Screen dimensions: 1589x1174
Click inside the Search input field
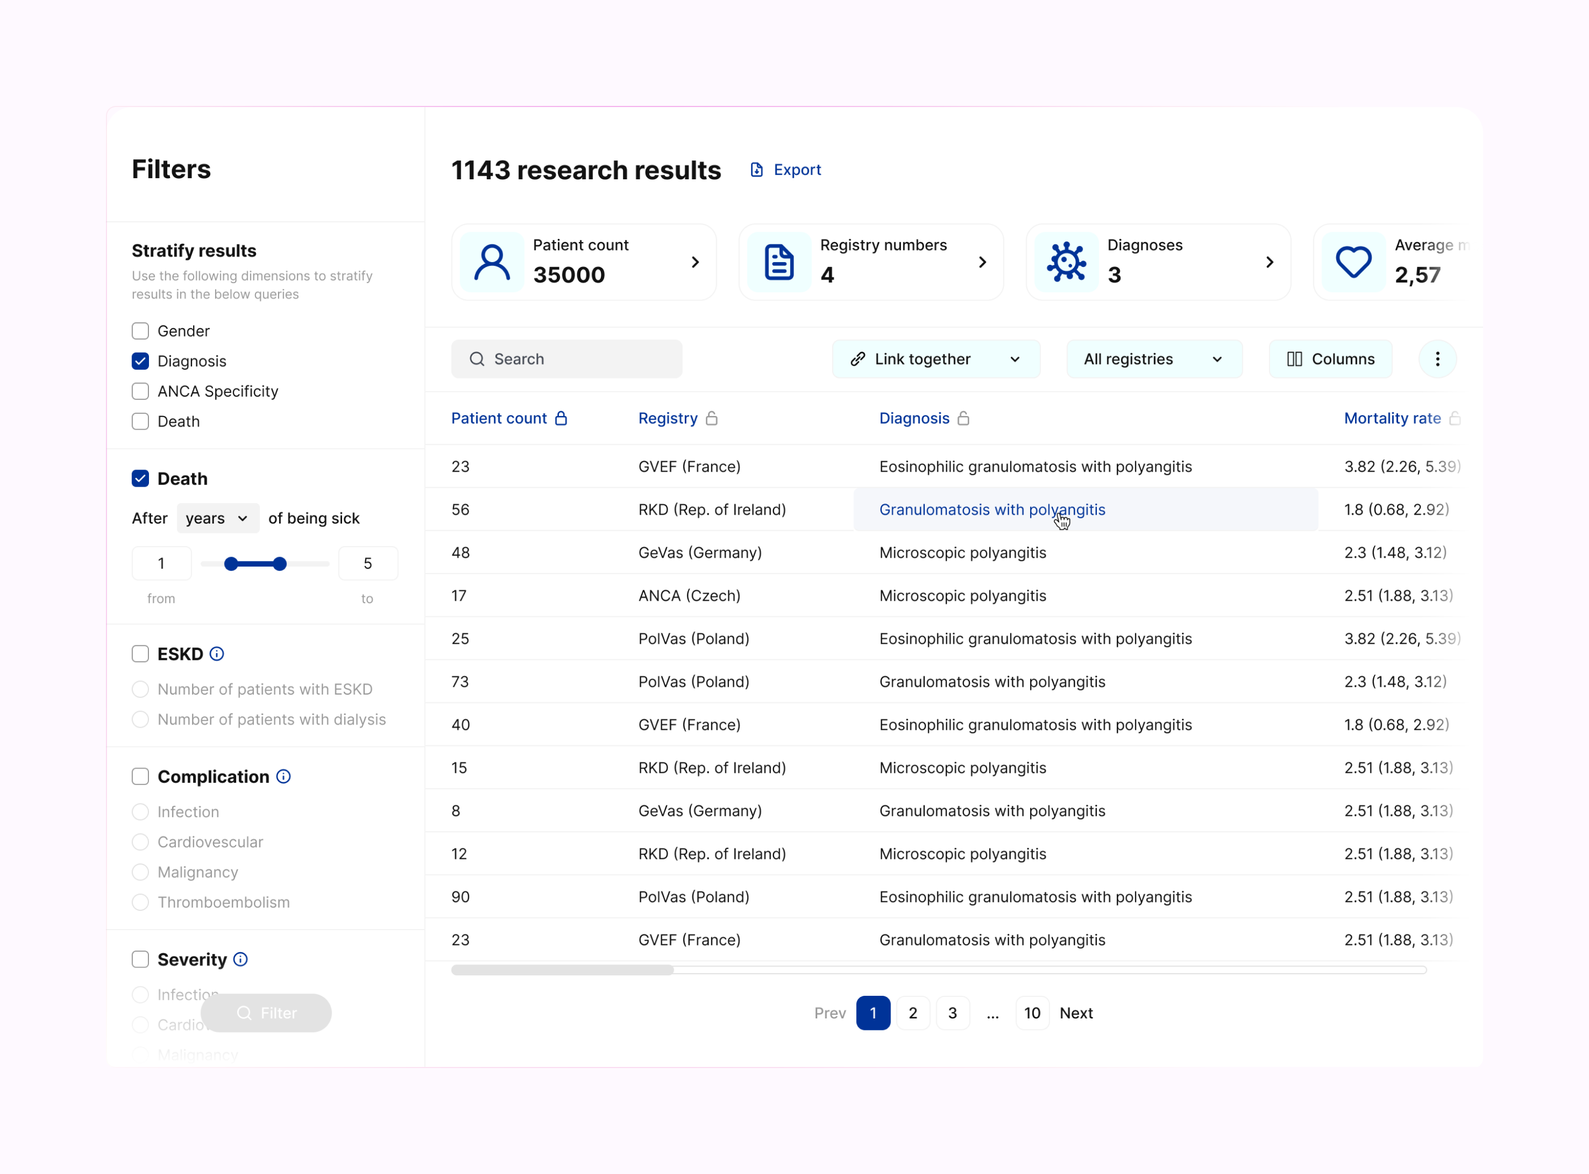(x=567, y=358)
